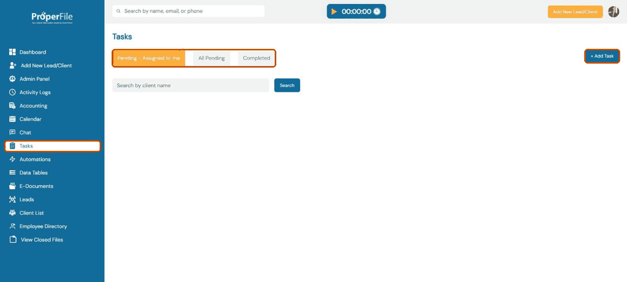This screenshot has height=282, width=627.
Task: Click the Client List people icon
Action: tap(12, 213)
